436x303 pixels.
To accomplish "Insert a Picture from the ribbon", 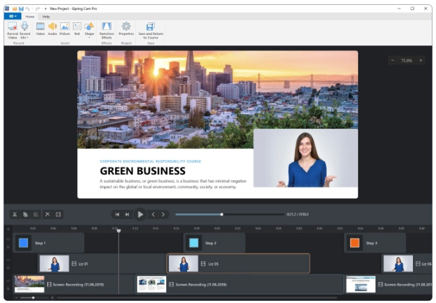I will tap(64, 29).
